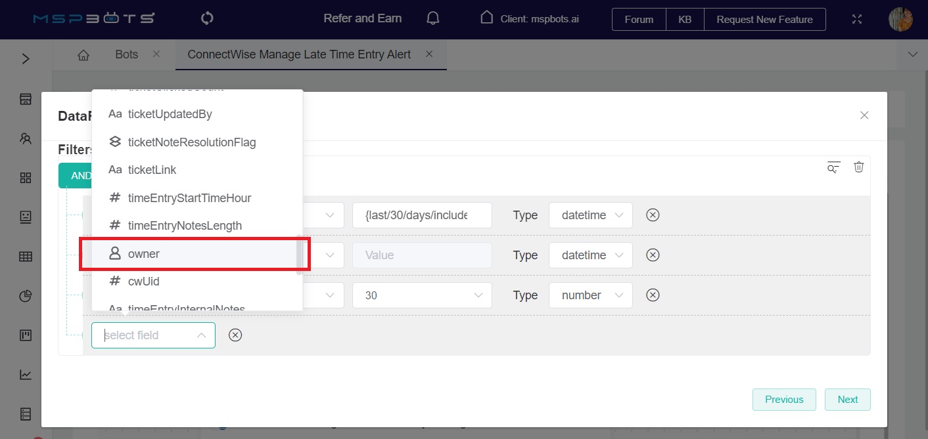Click the Next button
This screenshot has height=439, width=928.
point(847,400)
